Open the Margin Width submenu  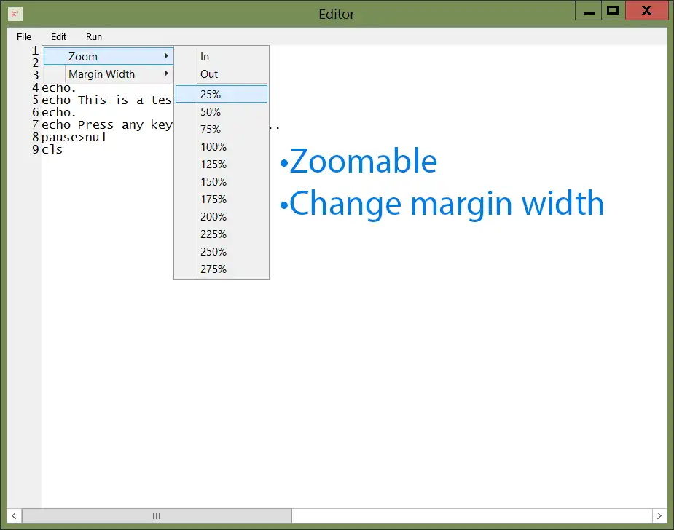[x=109, y=74]
